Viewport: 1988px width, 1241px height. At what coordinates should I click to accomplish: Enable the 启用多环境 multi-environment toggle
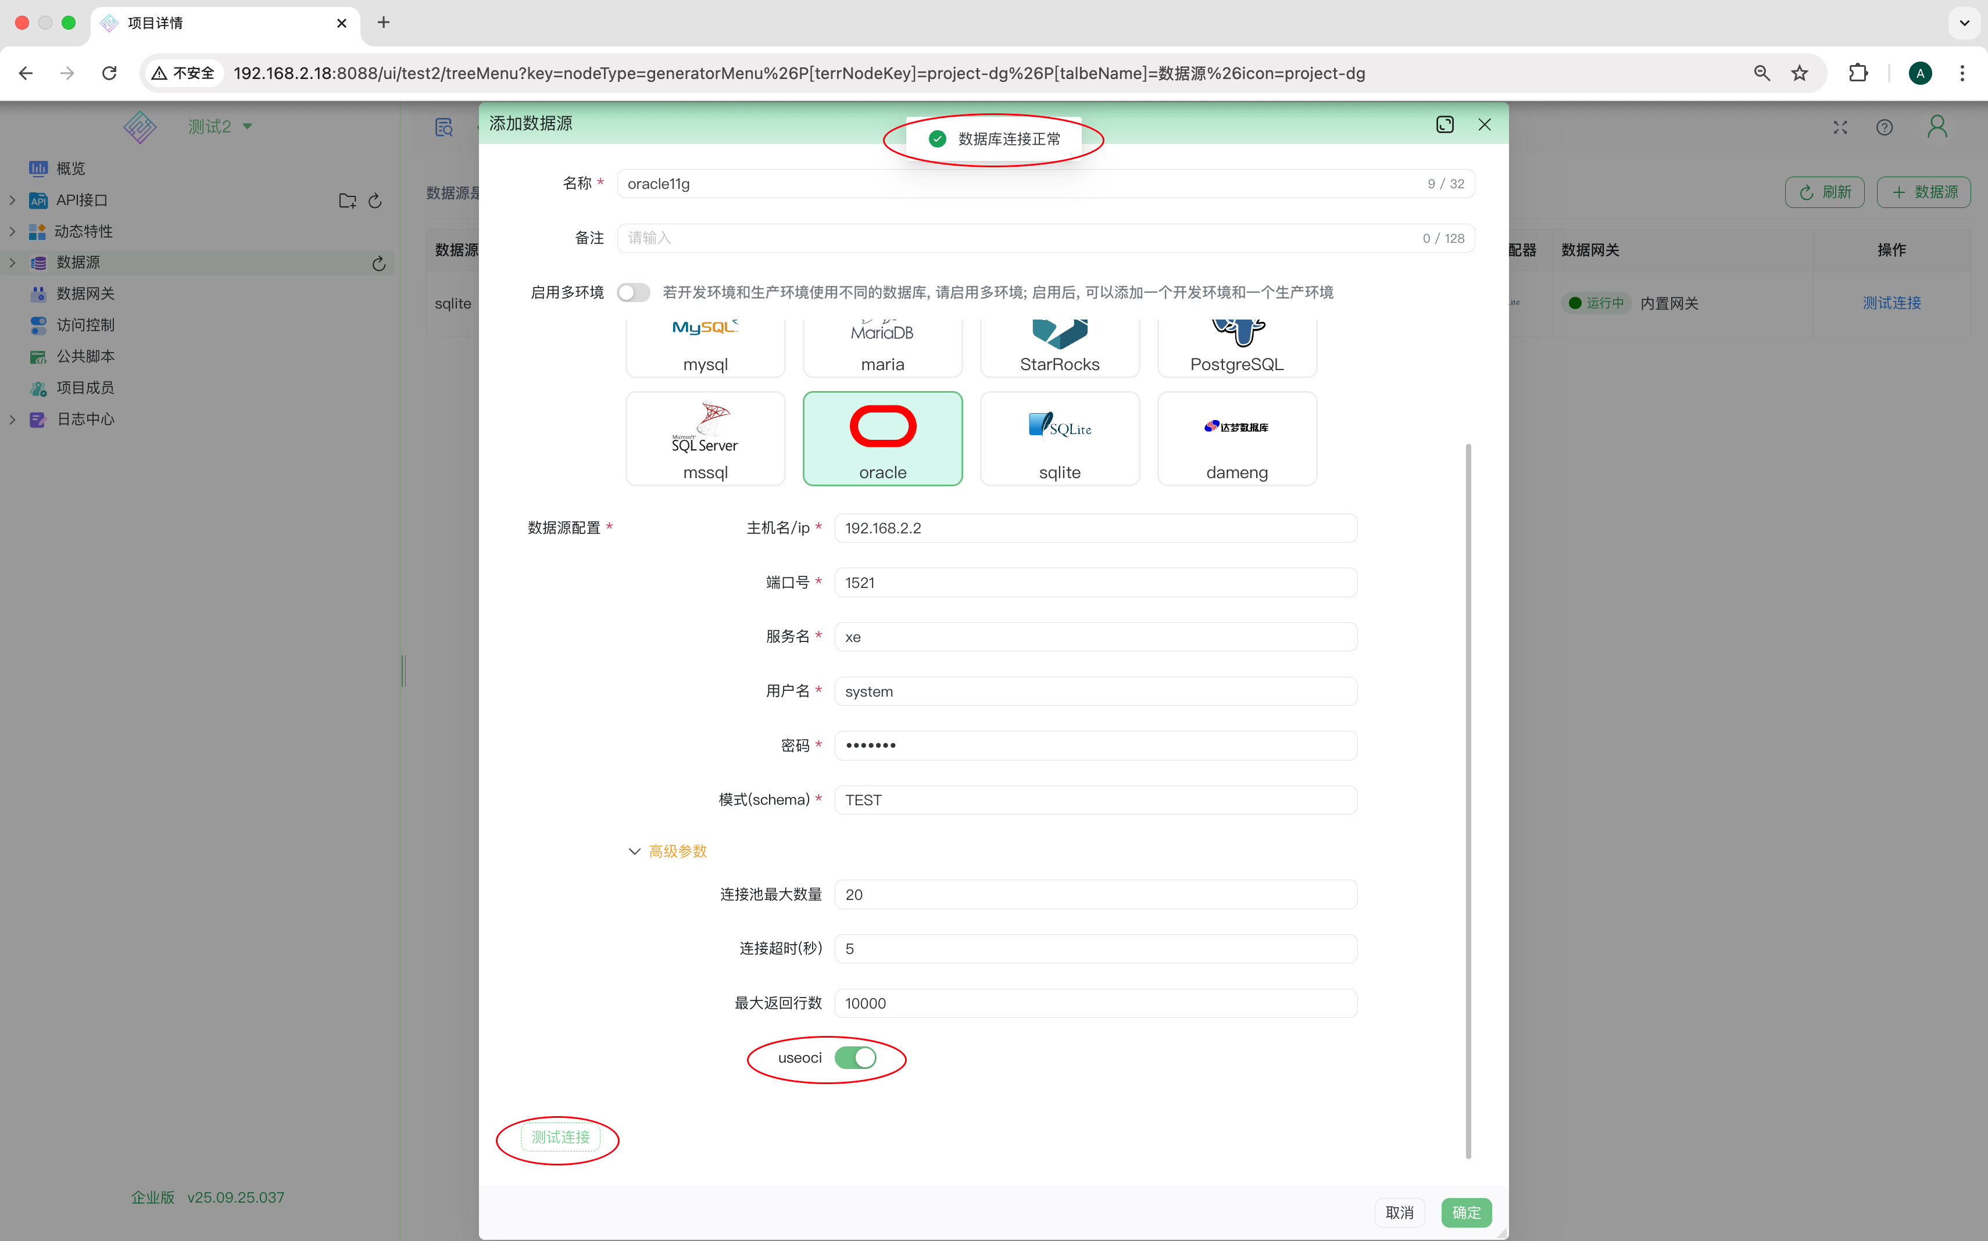[633, 292]
